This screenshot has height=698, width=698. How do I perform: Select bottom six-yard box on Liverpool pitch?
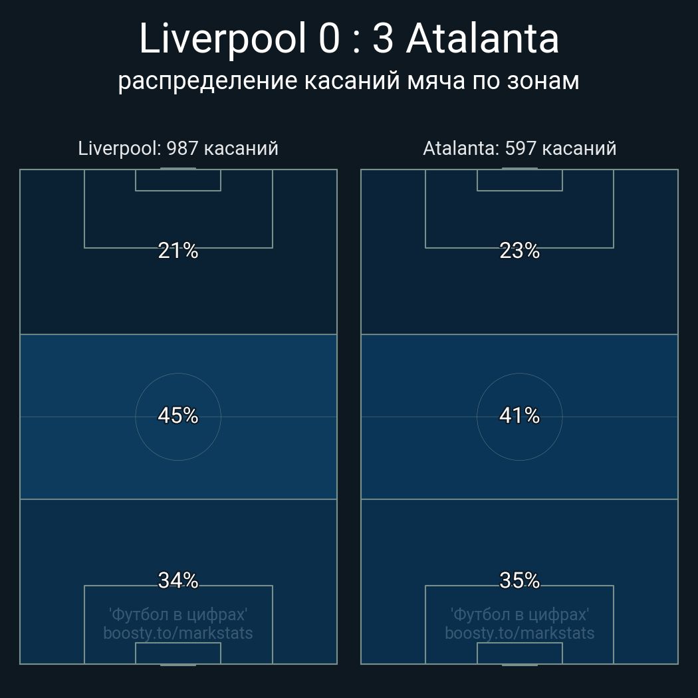[178, 653]
